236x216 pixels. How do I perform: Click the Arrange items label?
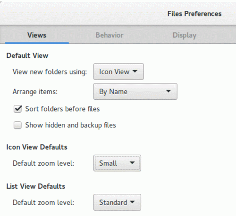(35, 92)
